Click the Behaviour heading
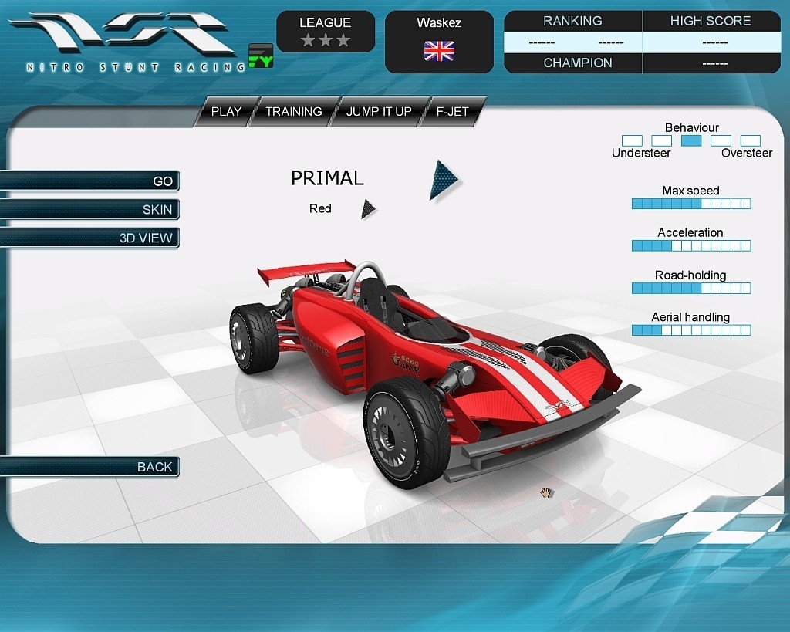790x632 pixels. click(x=692, y=127)
